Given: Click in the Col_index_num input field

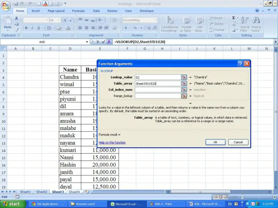Looking at the screenshot, I should click(x=158, y=90).
